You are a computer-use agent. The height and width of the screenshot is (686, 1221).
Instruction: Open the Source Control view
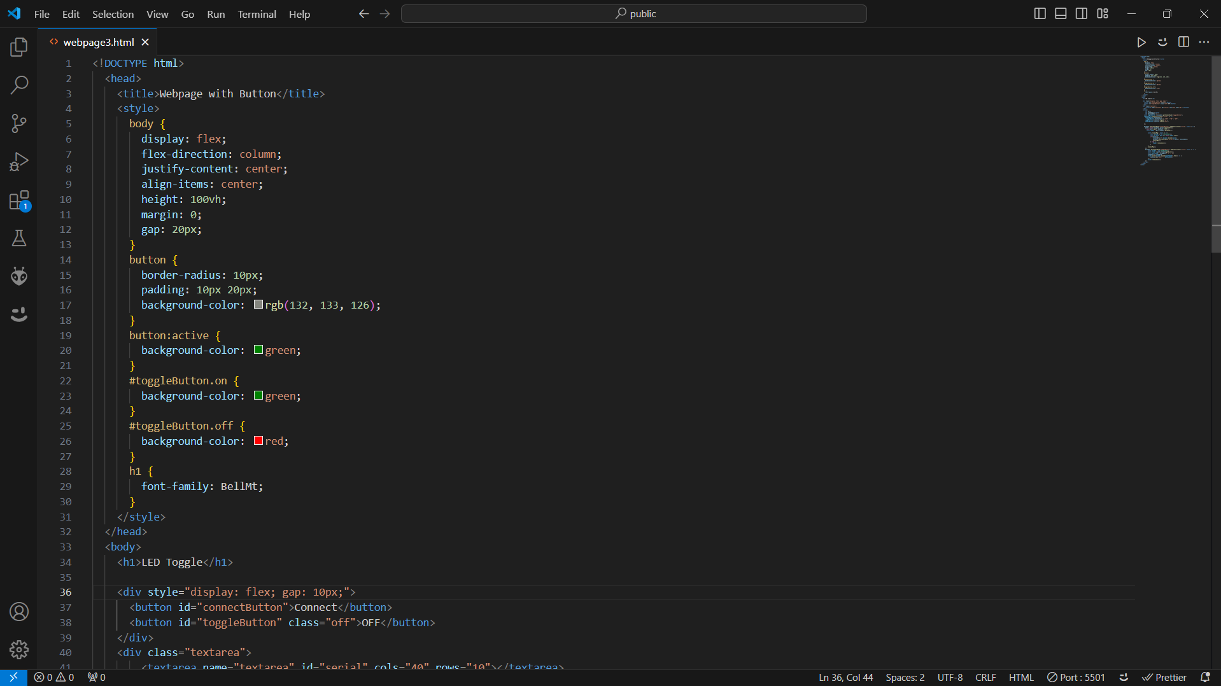tap(19, 123)
